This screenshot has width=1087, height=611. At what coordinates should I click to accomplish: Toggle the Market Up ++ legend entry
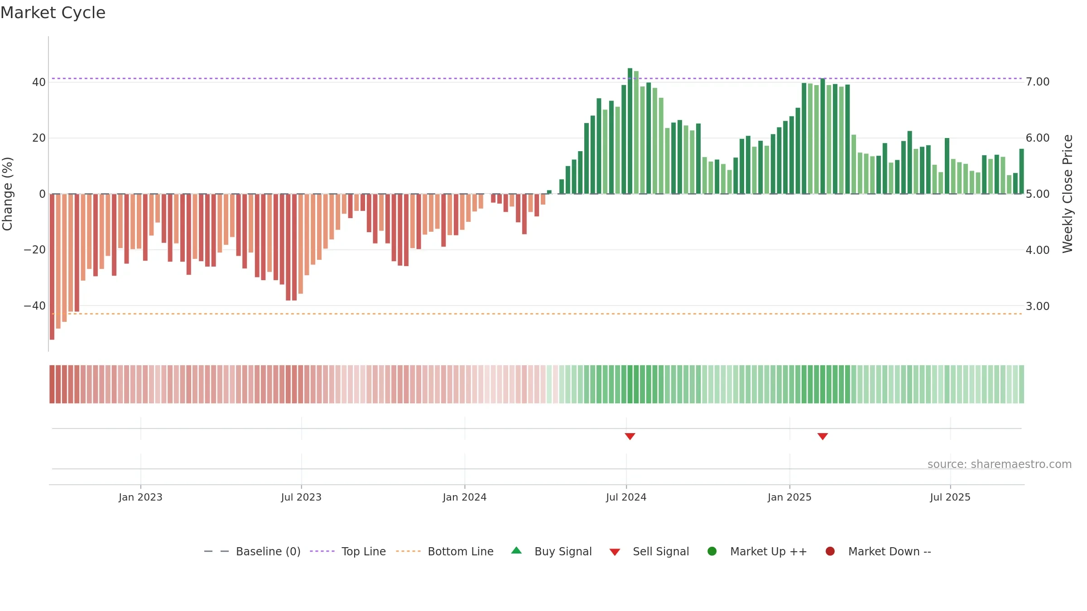pos(757,551)
